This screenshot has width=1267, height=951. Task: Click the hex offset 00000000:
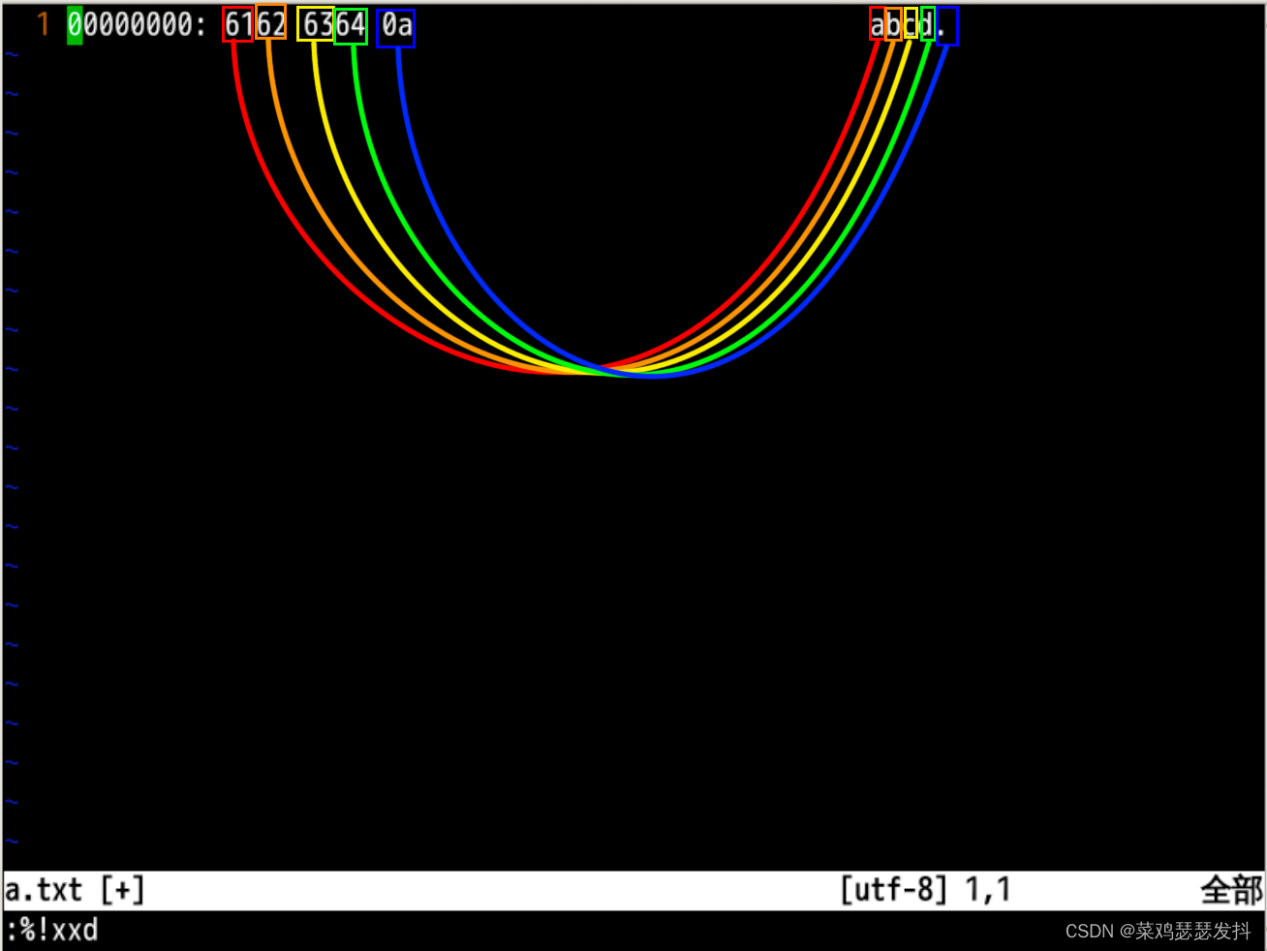pos(137,25)
